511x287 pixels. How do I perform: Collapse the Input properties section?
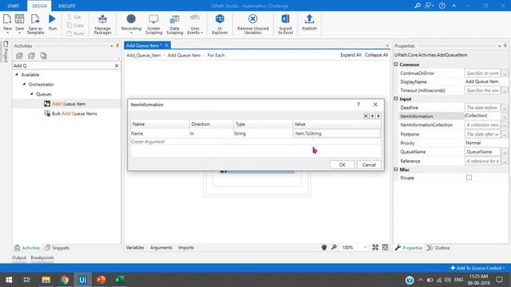(396, 99)
